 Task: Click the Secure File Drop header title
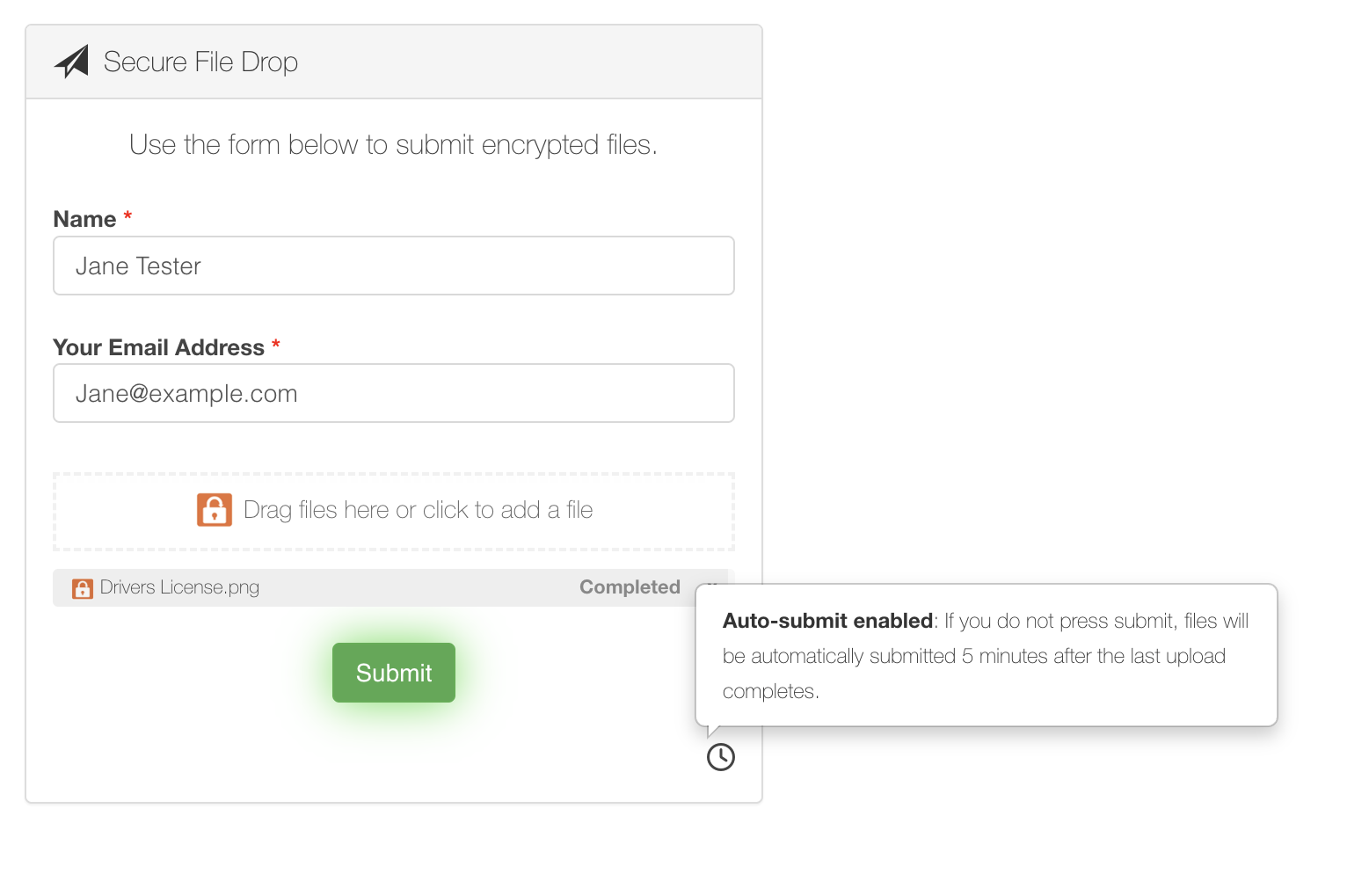tap(200, 62)
